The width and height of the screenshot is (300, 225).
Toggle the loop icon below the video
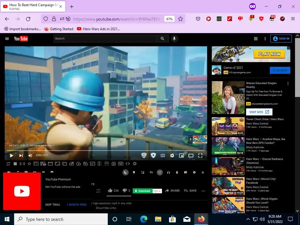[8, 164]
